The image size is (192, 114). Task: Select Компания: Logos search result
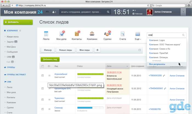[157, 40]
